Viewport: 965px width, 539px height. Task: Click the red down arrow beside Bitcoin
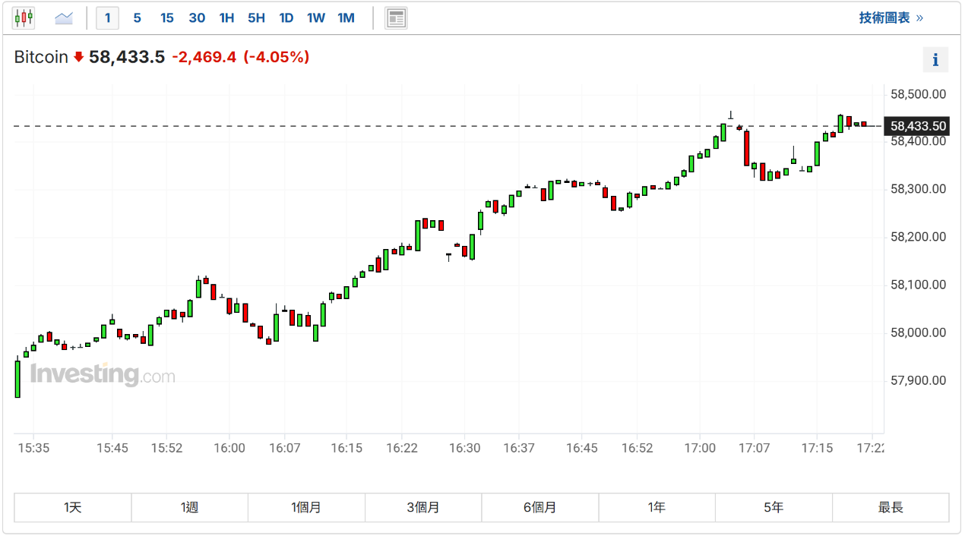(78, 57)
